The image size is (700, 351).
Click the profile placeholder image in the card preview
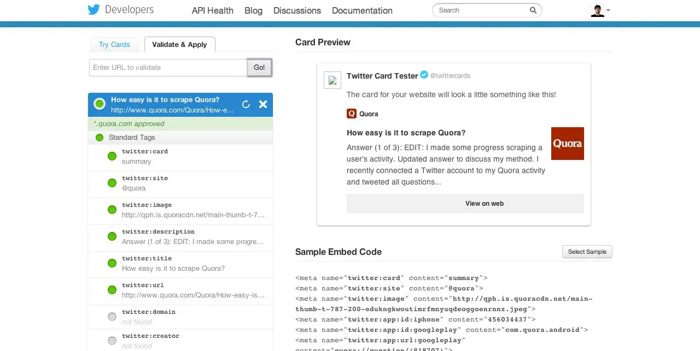[332, 80]
